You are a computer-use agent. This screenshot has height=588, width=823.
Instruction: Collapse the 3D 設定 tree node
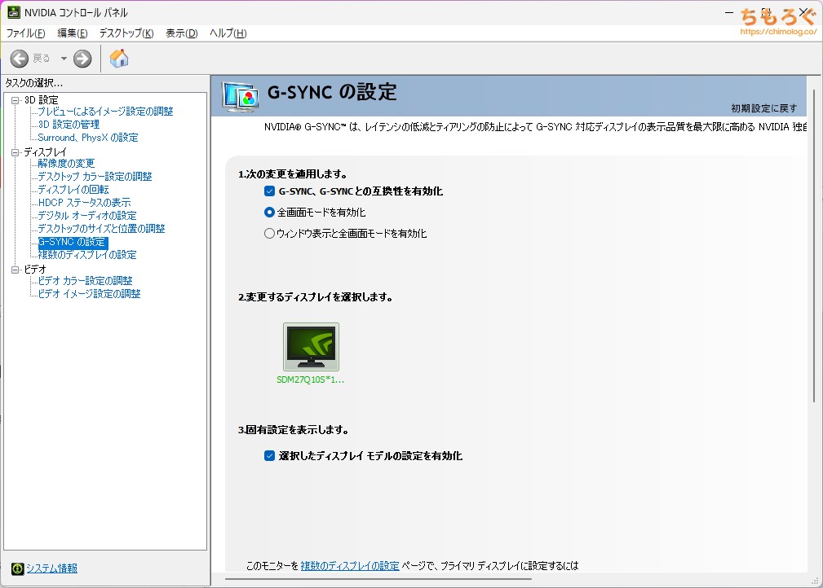15,100
